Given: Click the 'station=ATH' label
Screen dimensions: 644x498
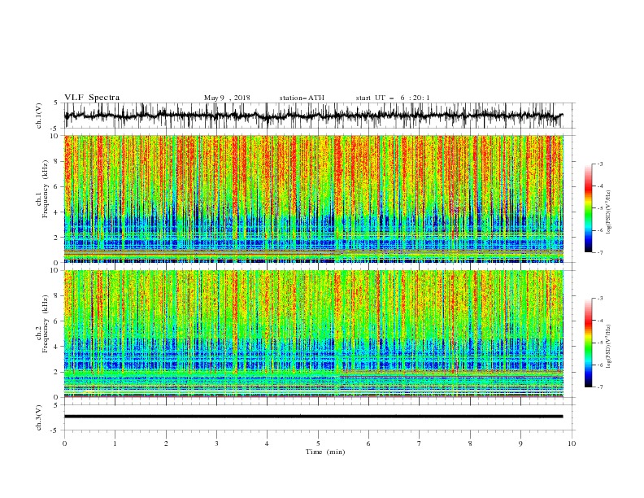Looking at the screenshot, I should [x=302, y=98].
